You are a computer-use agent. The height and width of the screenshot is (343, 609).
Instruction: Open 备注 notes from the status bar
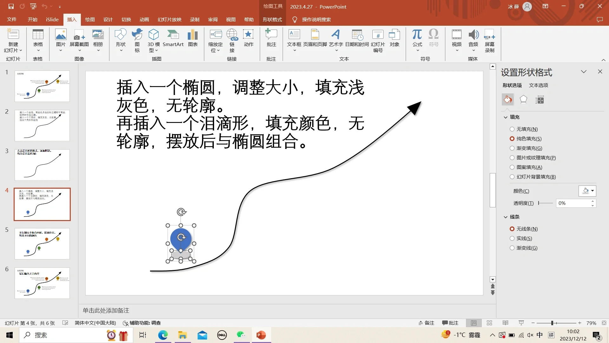426,323
